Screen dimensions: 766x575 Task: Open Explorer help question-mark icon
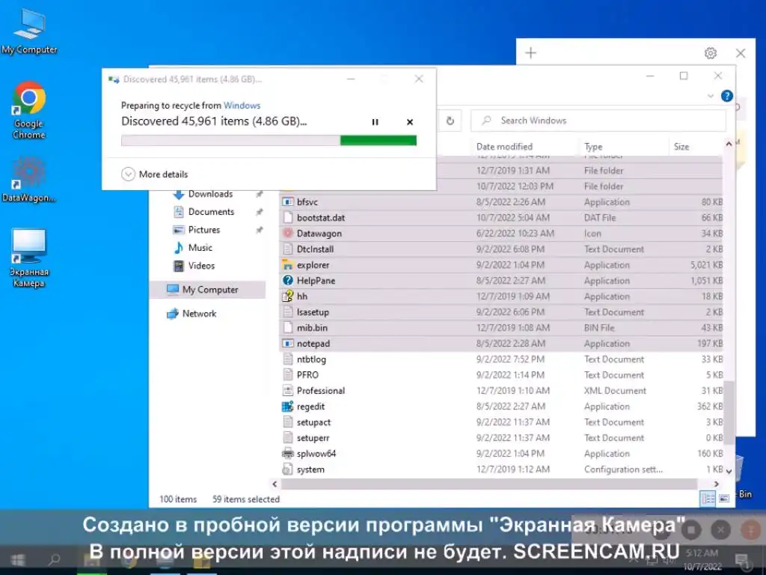(x=727, y=96)
